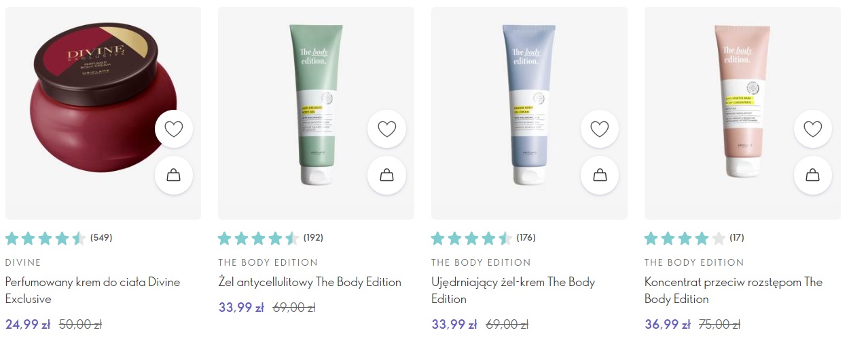
Task: Add green anti-cellulite gel to bag
Action: coord(386,175)
